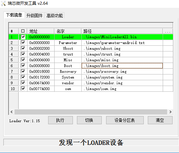Click the left scroll arrow of horizontal scrollbar

click(x=12, y=112)
